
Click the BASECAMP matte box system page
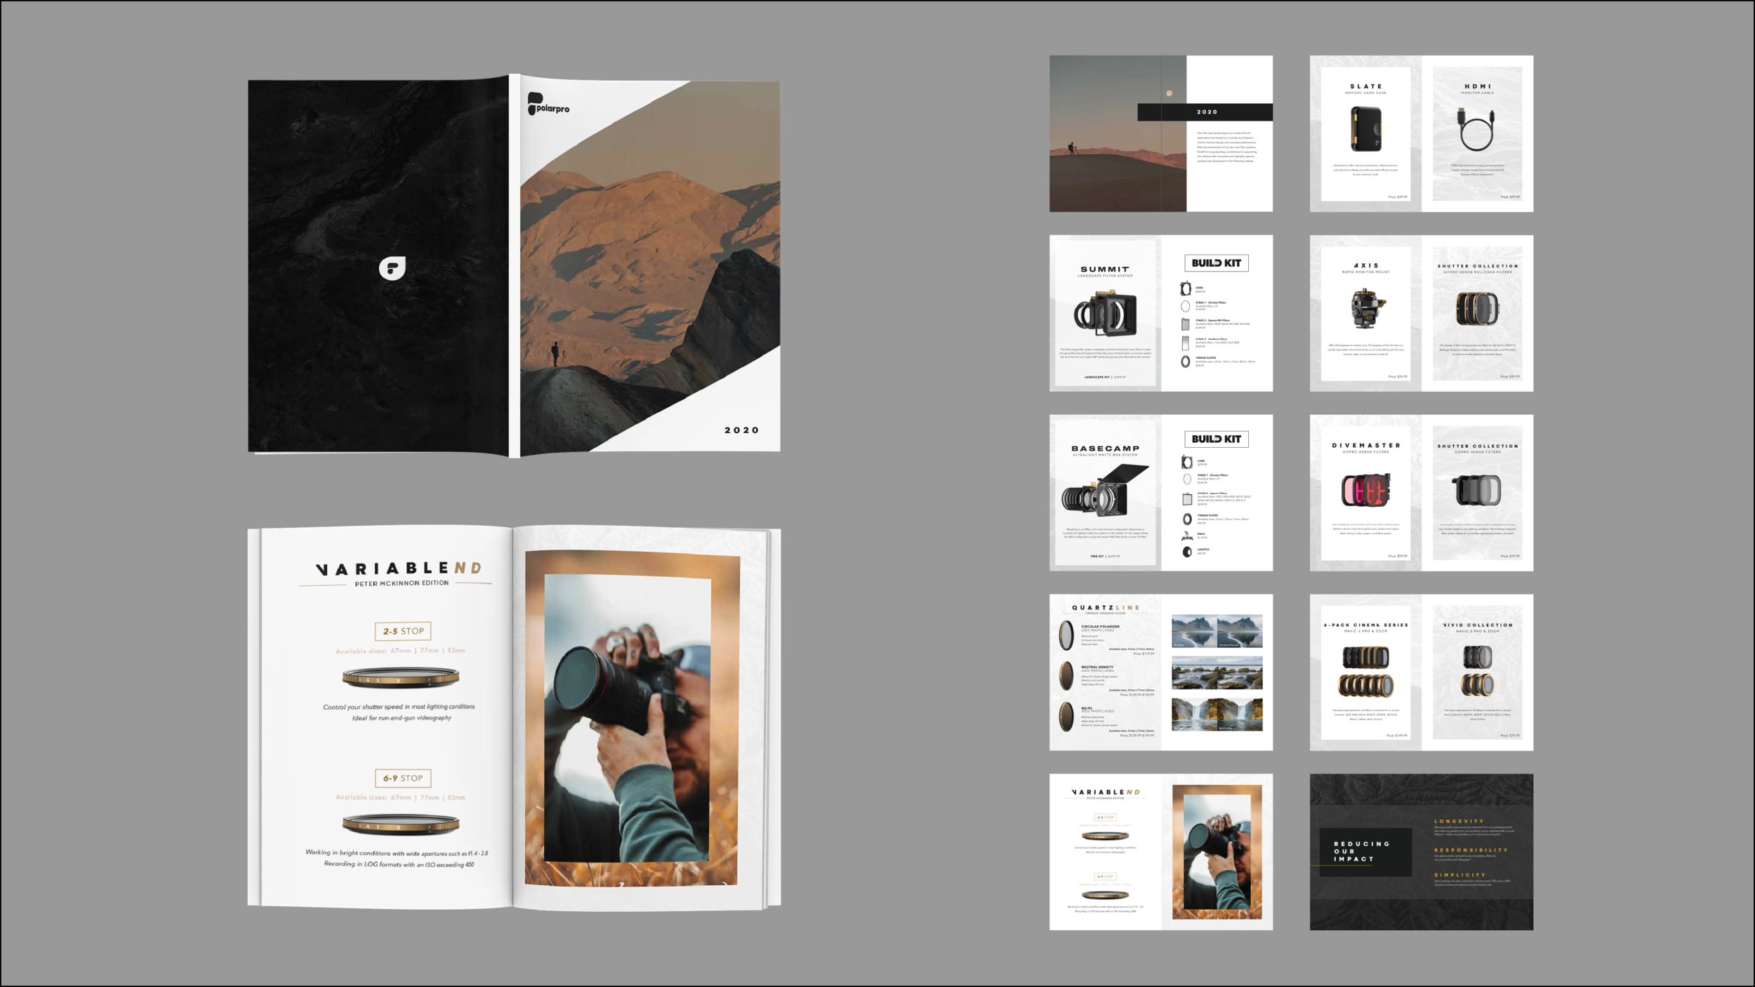pos(1105,493)
